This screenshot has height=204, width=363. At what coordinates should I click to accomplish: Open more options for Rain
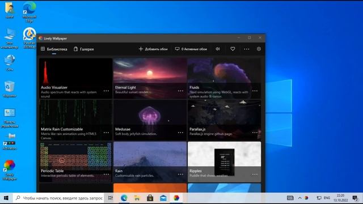coord(180,174)
